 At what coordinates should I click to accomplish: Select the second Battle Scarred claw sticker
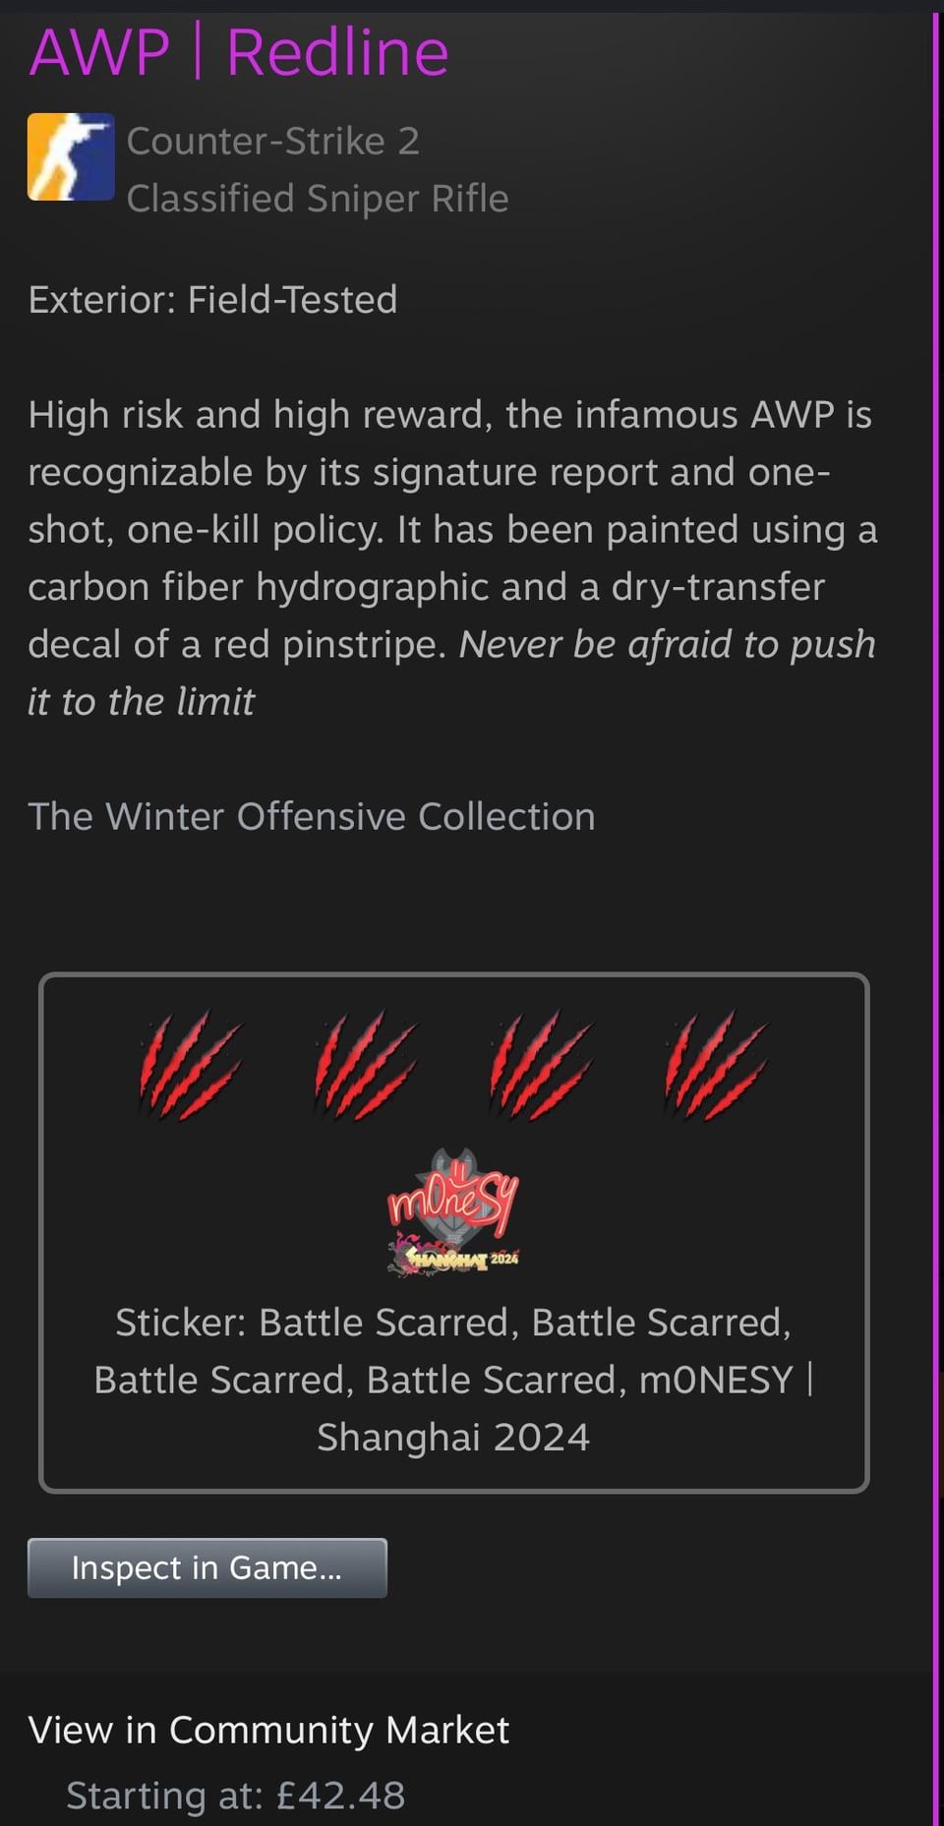[366, 1064]
